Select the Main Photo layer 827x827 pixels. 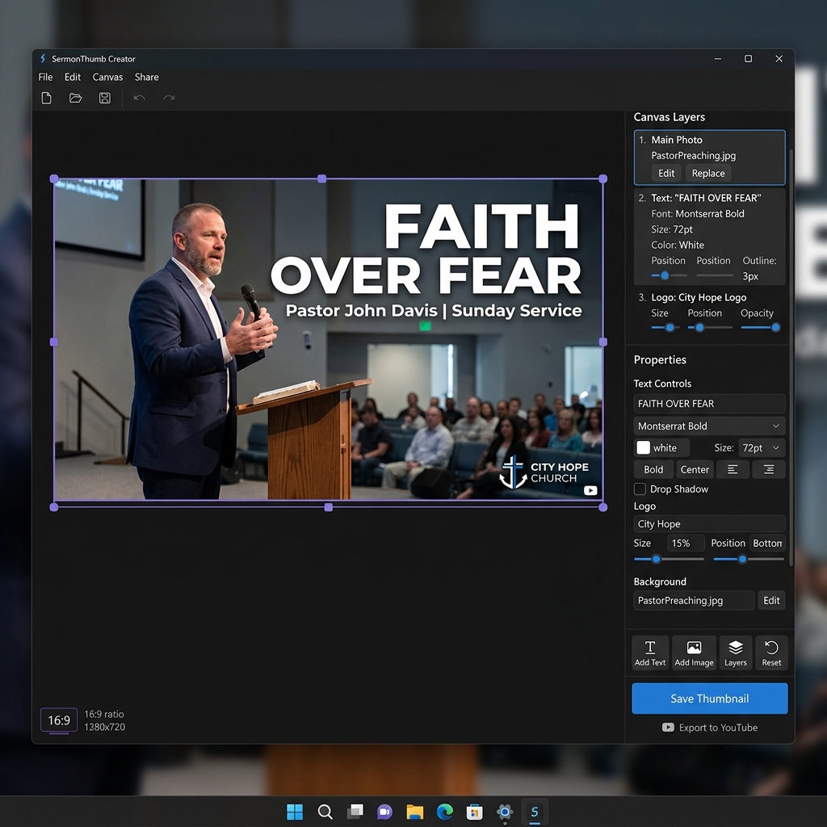pyautogui.click(x=709, y=157)
